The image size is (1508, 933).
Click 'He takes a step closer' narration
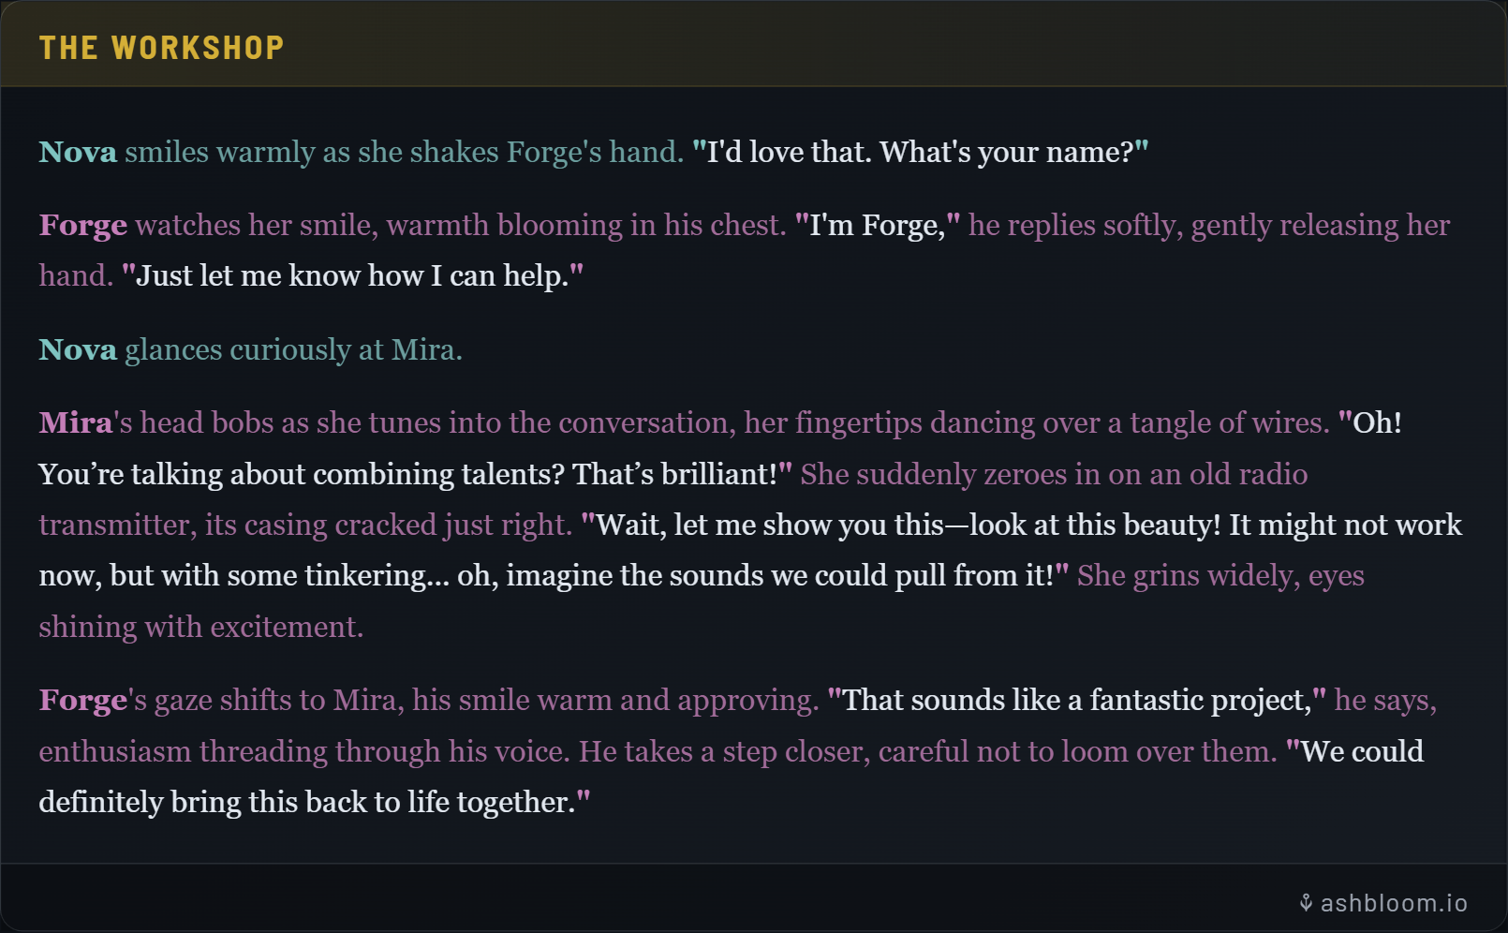coord(723,751)
